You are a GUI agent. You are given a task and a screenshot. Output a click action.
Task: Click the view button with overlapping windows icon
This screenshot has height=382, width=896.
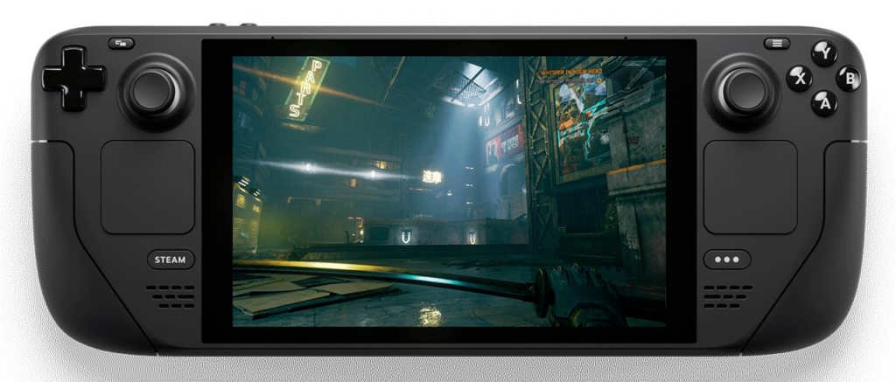pyautogui.click(x=121, y=43)
